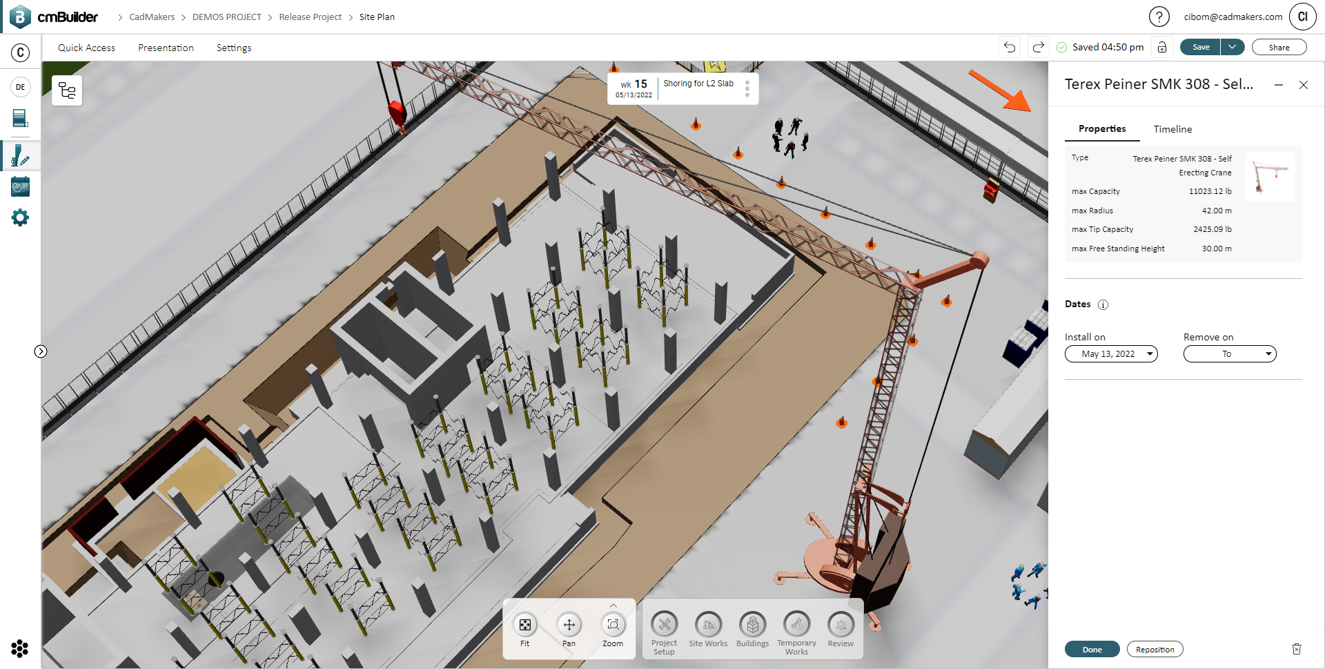This screenshot has width=1325, height=669.
Task: Open the Site Works tool
Action: [708, 630]
